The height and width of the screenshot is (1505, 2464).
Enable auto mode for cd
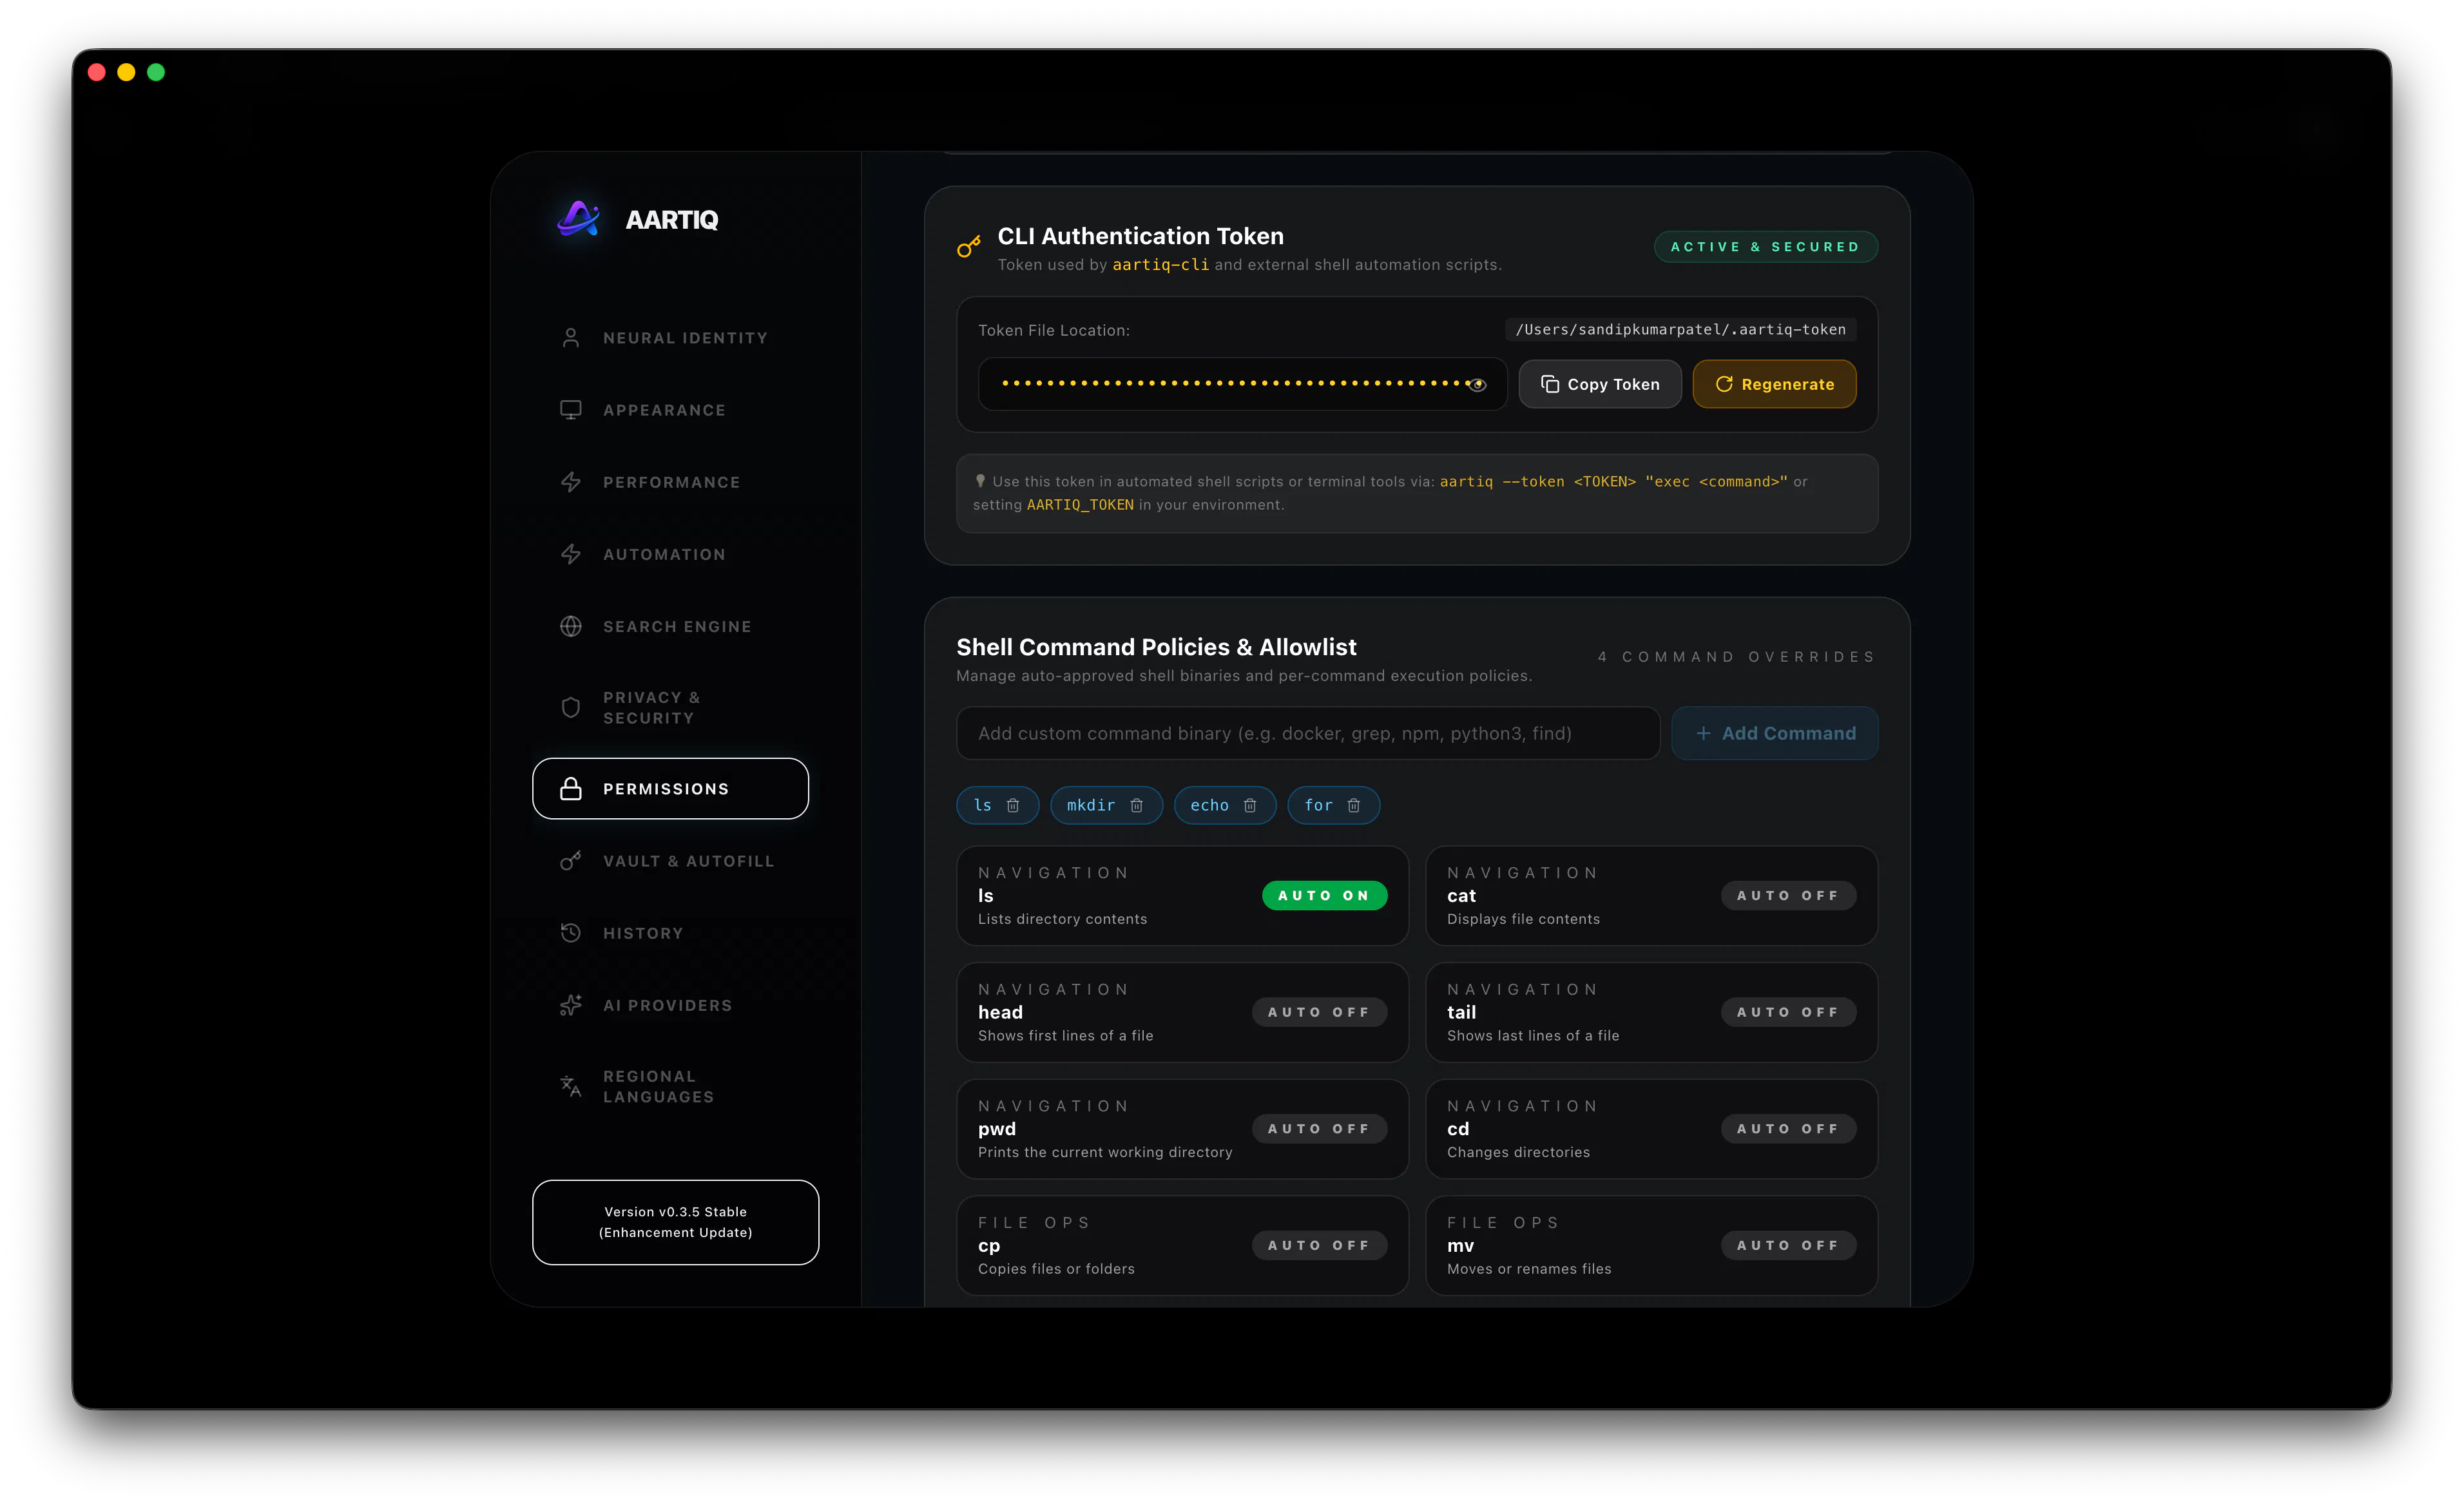[1788, 1128]
